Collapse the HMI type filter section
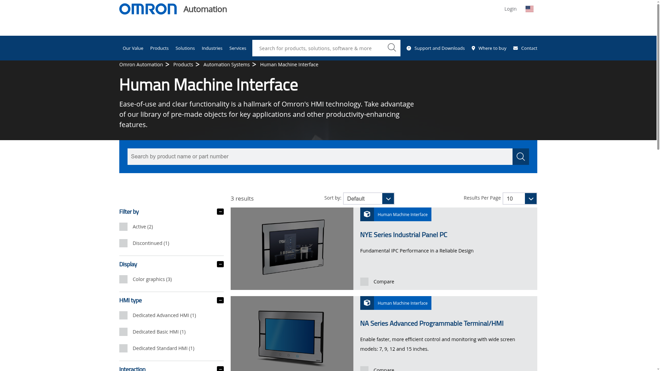The image size is (660, 371). coord(220,300)
